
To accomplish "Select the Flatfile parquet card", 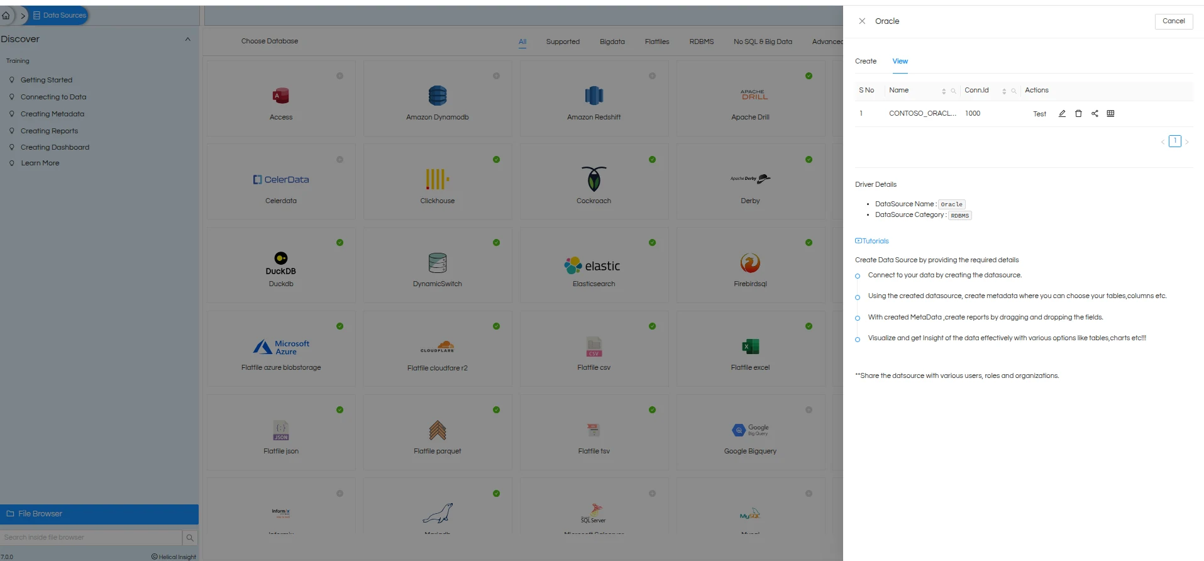I will click(x=438, y=433).
